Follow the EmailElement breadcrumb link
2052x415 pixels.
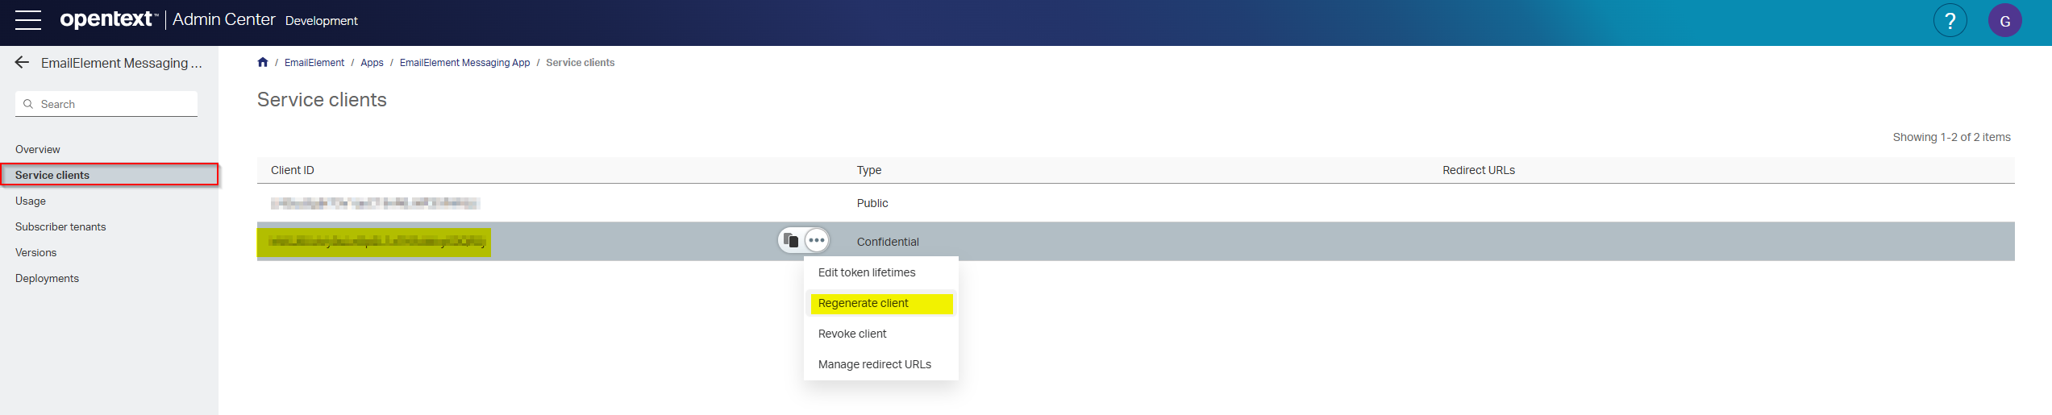pyautogui.click(x=314, y=63)
